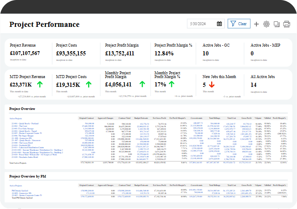
Task: Open PM Dennis Sanford group link
Action: point(20,191)
